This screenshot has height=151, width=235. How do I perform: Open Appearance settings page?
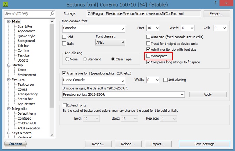26,31
